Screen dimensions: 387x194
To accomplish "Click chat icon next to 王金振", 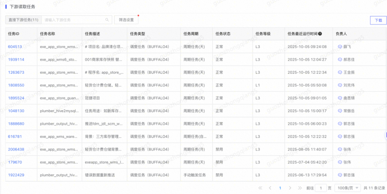I will pyautogui.click(x=340, y=72).
